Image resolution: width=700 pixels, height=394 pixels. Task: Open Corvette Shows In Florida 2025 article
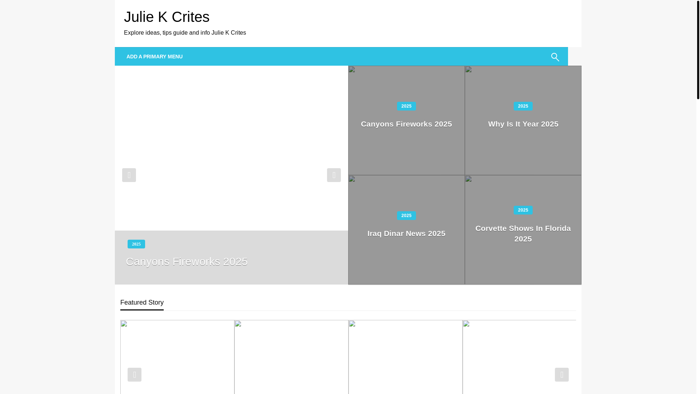click(x=523, y=233)
